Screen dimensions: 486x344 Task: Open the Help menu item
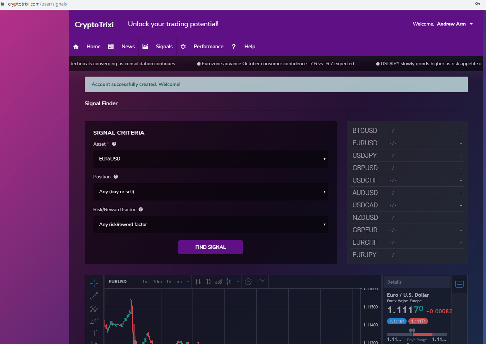(x=250, y=47)
